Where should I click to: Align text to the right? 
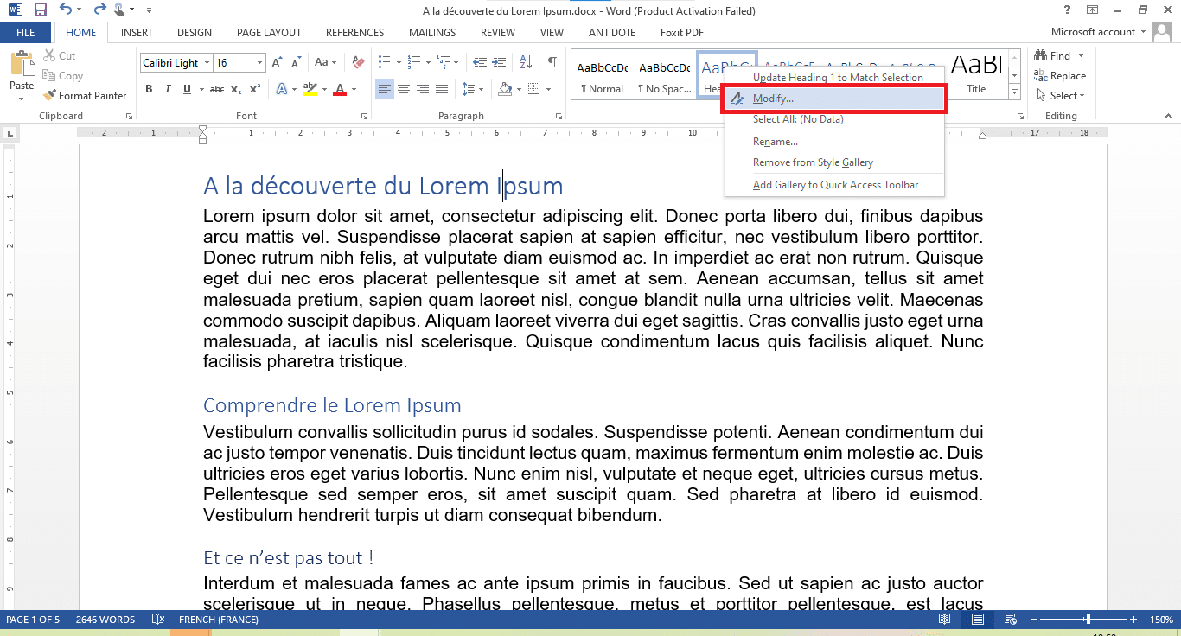pos(423,89)
